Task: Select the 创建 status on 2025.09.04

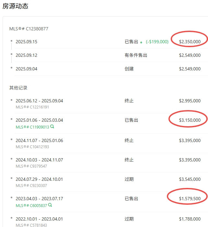Action: (x=129, y=69)
